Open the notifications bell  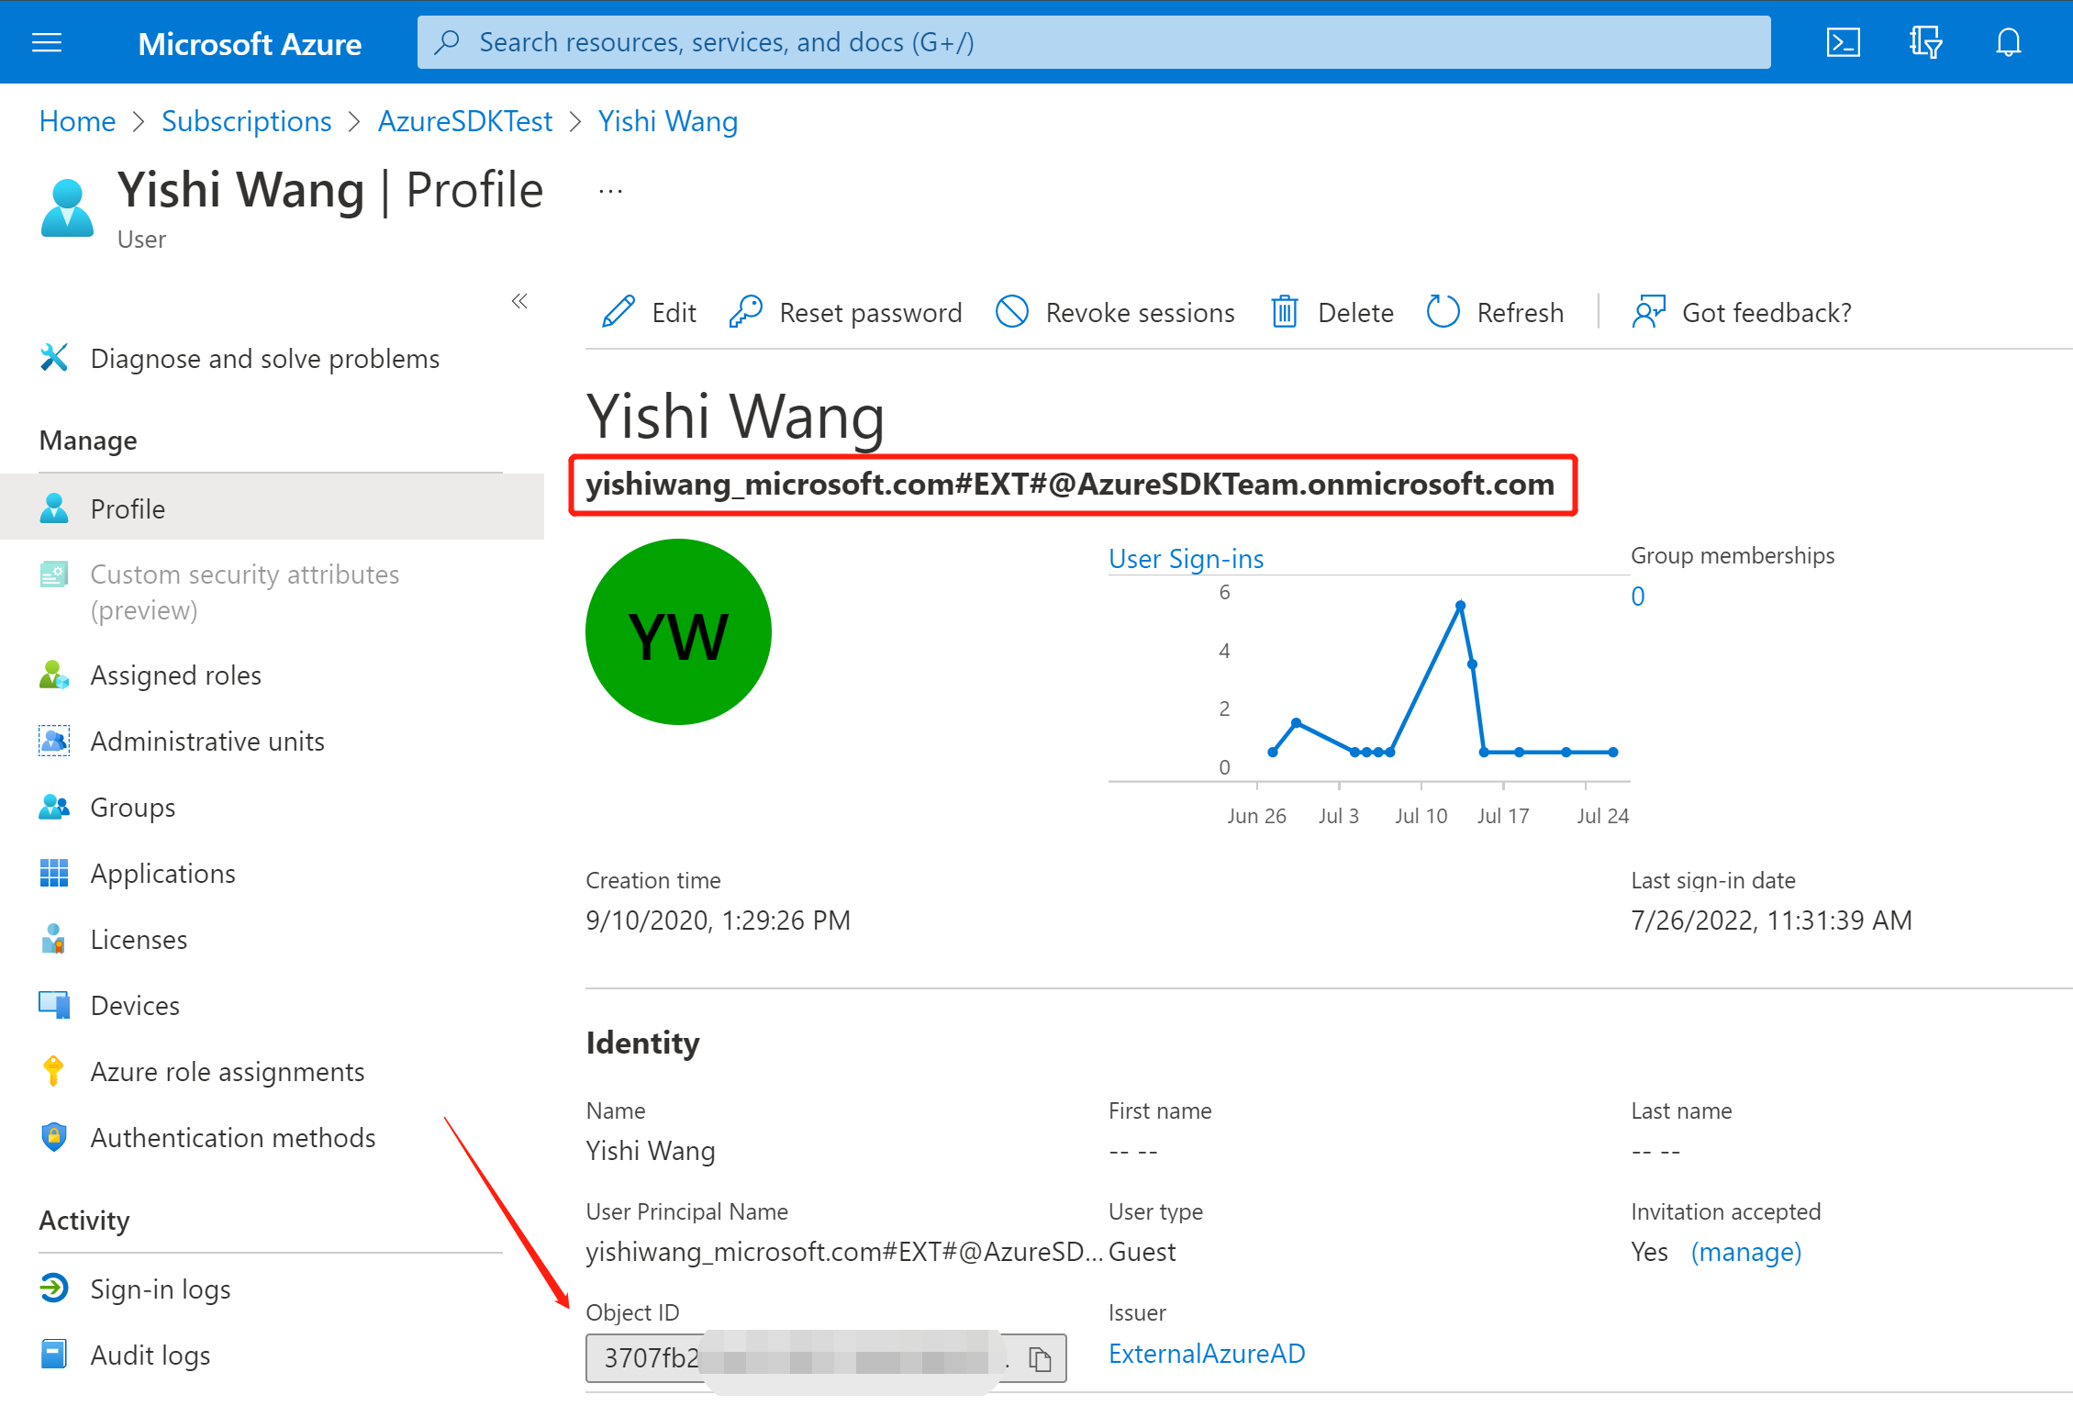point(2007,41)
